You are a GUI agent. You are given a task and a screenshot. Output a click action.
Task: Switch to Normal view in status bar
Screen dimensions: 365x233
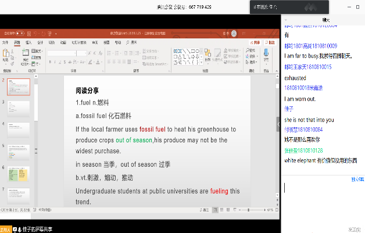(x=216, y=209)
